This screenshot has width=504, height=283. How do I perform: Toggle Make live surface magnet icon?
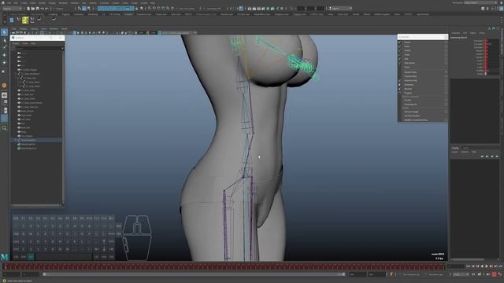pyautogui.click(x=173, y=9)
